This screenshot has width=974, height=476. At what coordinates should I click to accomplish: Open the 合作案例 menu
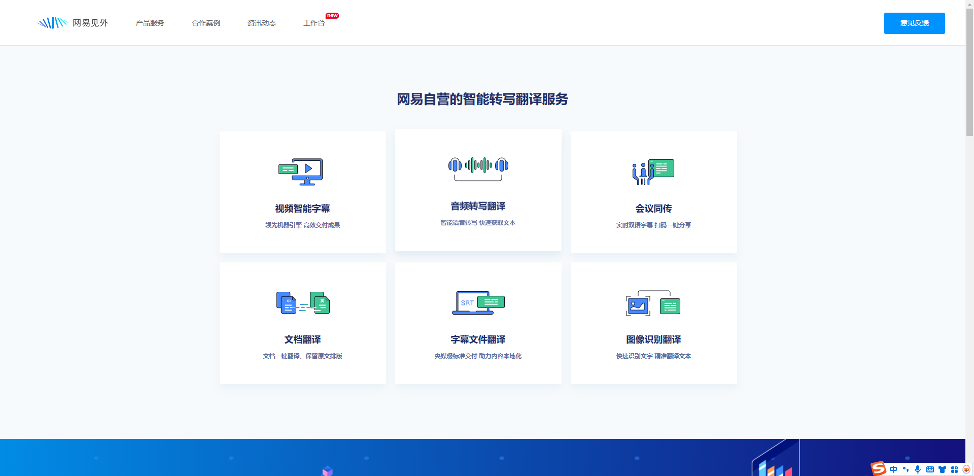click(206, 22)
